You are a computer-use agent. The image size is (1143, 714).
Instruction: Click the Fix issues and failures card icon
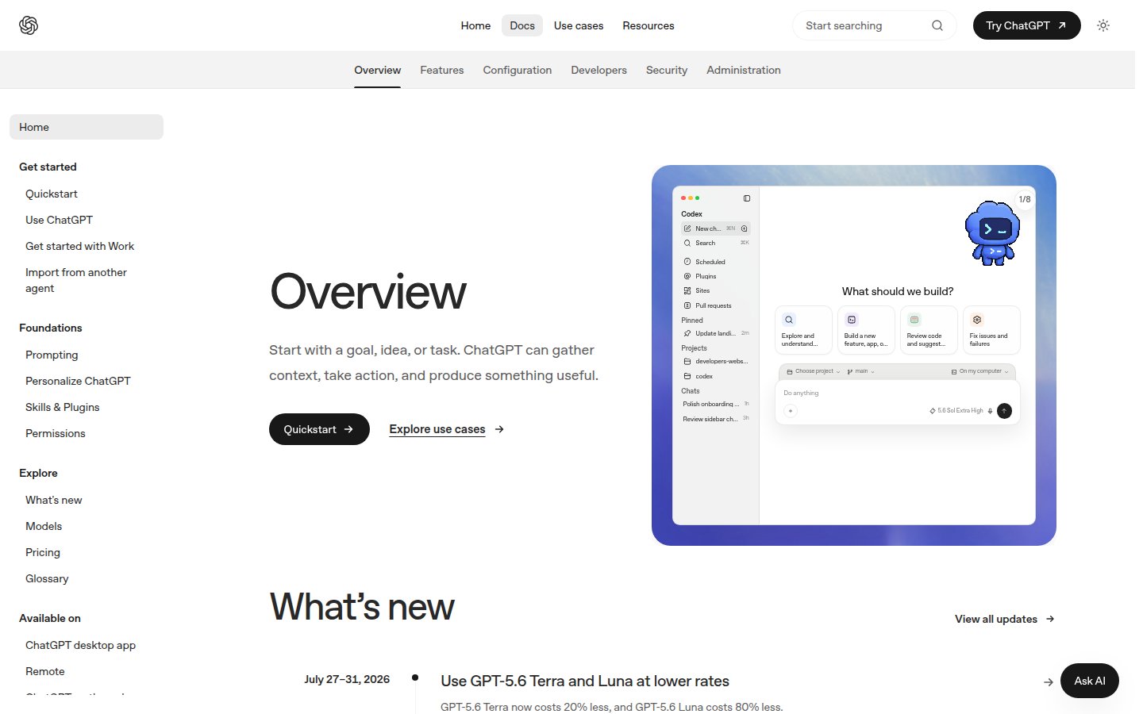coord(977,320)
